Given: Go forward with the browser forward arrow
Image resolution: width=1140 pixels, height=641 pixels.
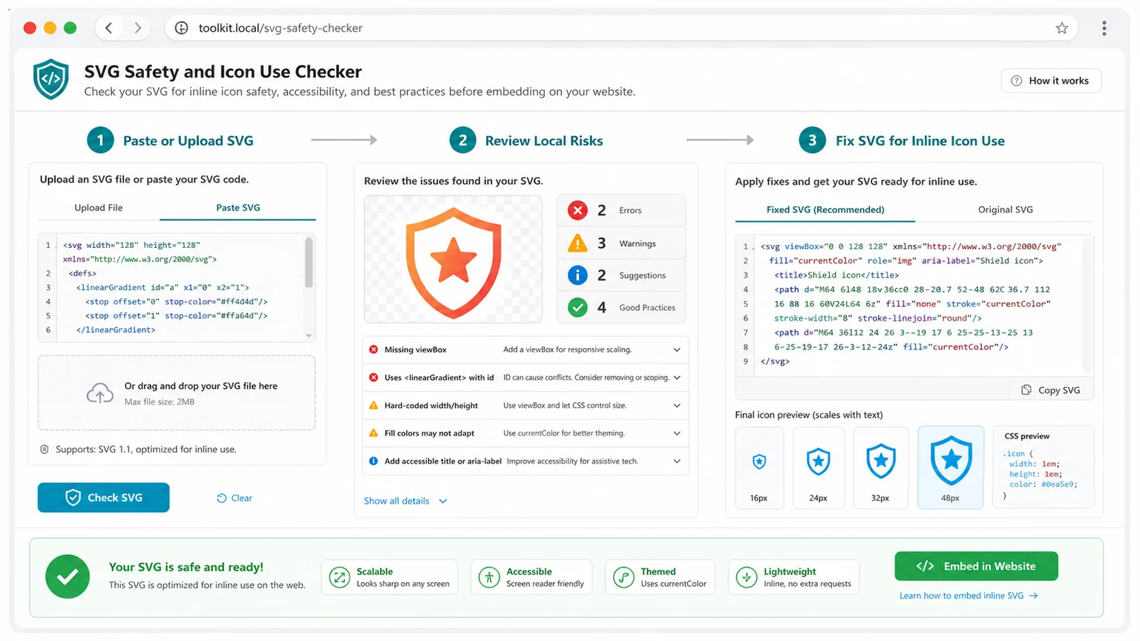Looking at the screenshot, I should pyautogui.click(x=137, y=28).
